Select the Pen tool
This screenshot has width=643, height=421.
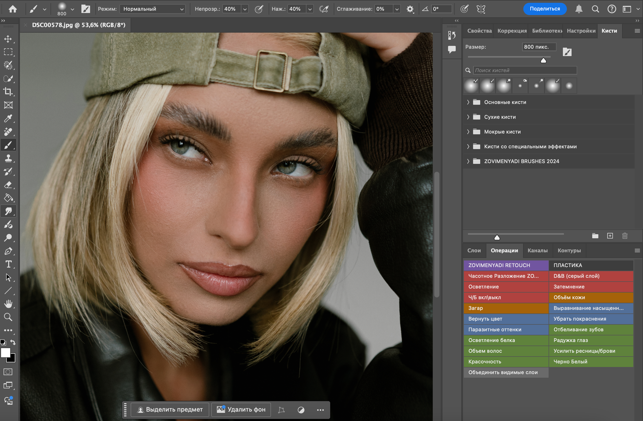(8, 251)
